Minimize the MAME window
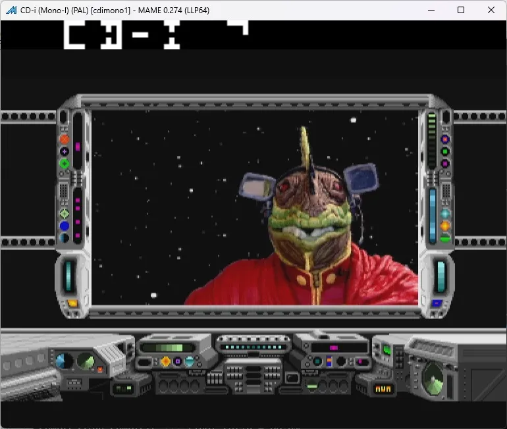 [x=431, y=10]
